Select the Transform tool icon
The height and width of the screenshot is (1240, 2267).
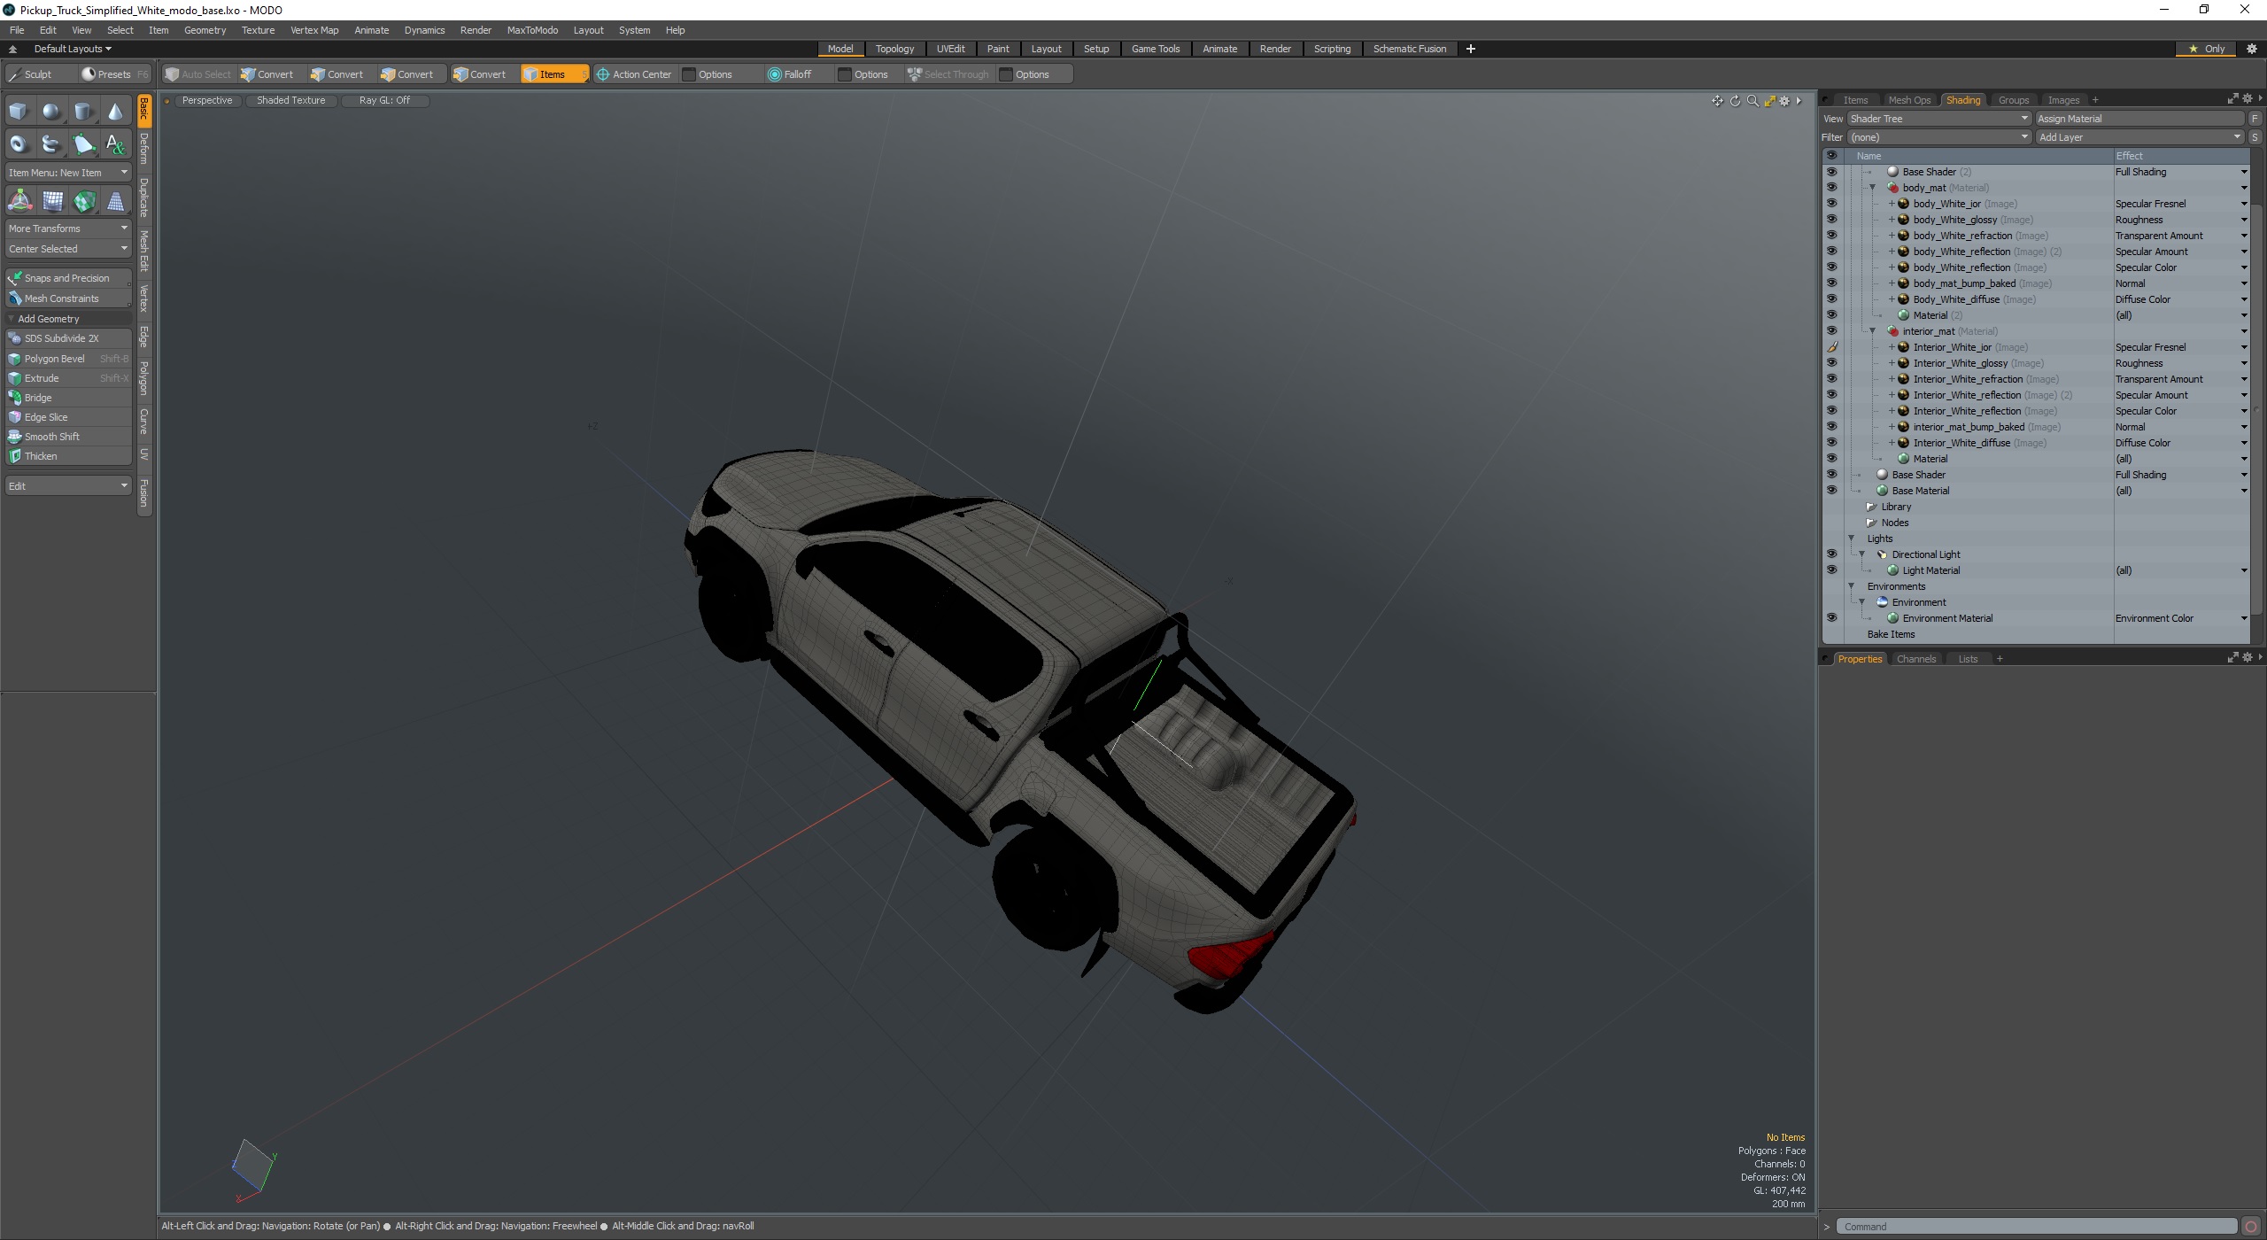coord(19,202)
